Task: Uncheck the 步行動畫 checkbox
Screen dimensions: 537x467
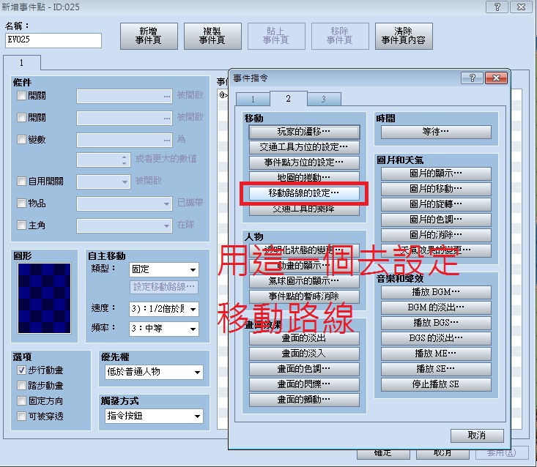Action: [x=21, y=370]
